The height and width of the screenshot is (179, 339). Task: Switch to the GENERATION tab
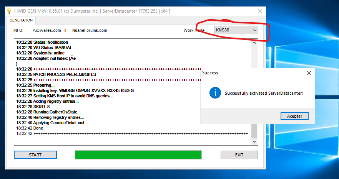(x=21, y=20)
